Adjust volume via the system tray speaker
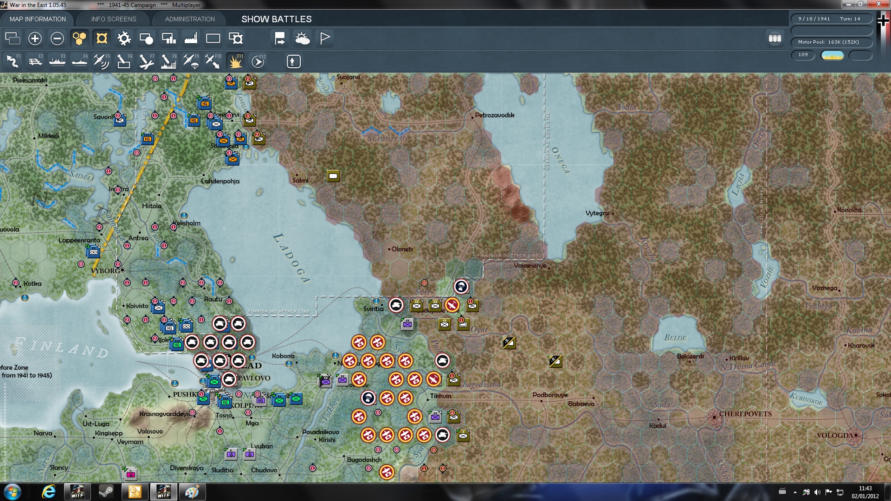This screenshot has width=891, height=501. click(817, 492)
